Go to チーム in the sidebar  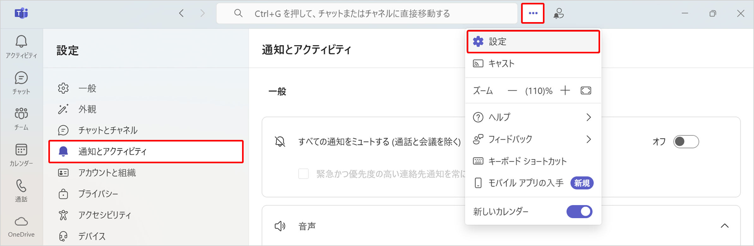pos(21,118)
